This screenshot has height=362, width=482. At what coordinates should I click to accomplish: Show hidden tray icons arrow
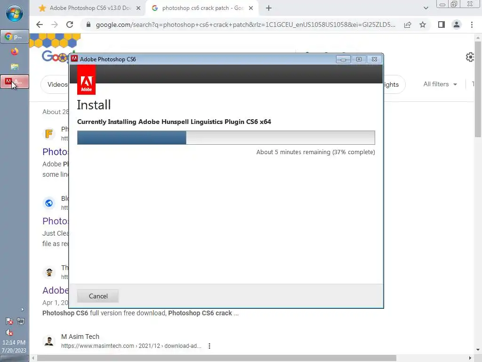point(22,309)
